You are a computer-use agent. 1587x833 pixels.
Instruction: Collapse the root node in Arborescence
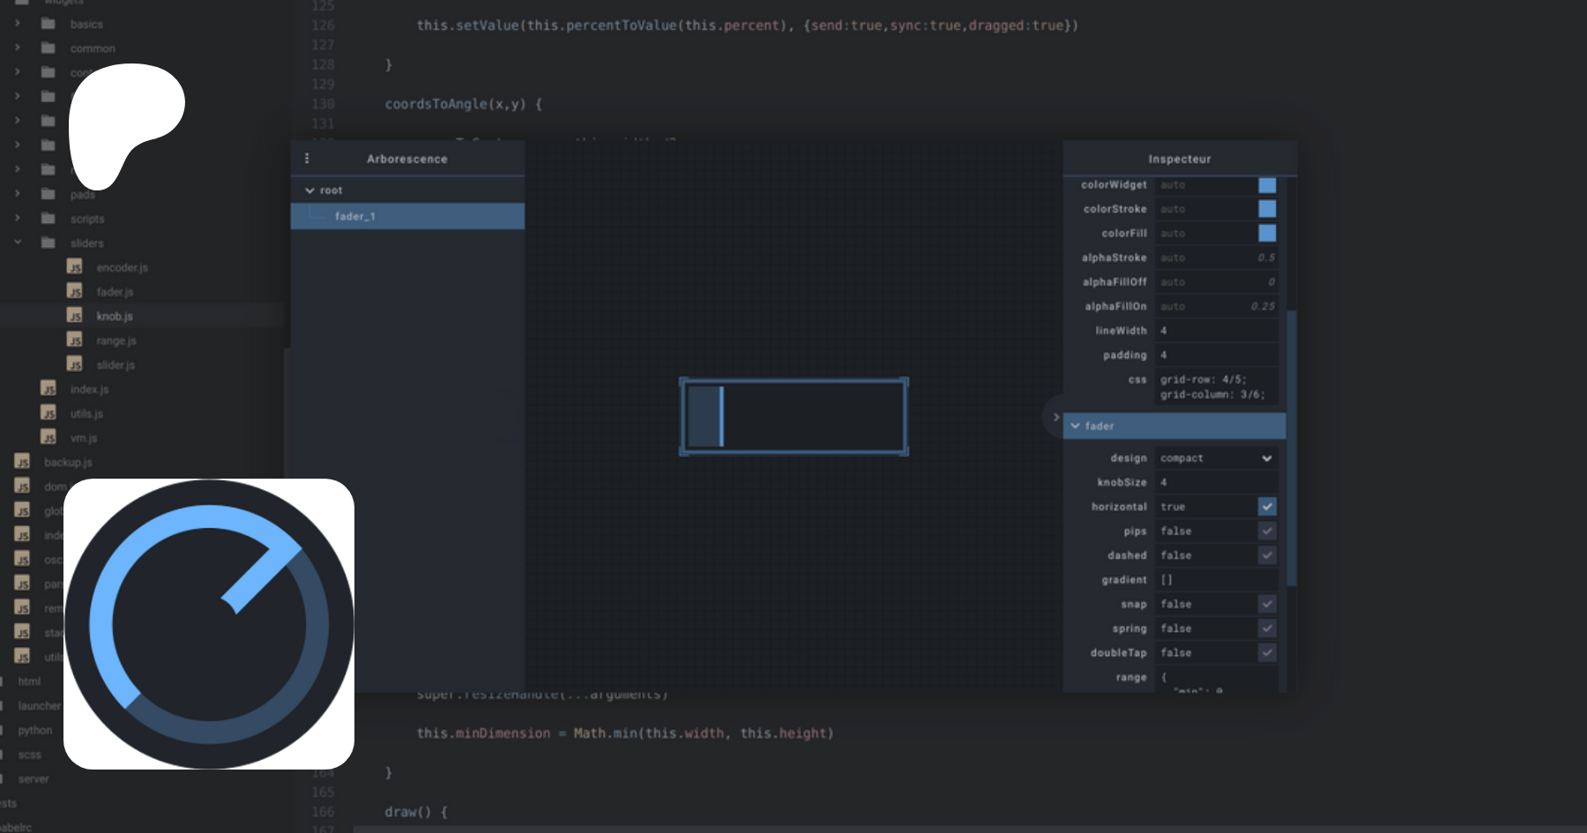(309, 190)
